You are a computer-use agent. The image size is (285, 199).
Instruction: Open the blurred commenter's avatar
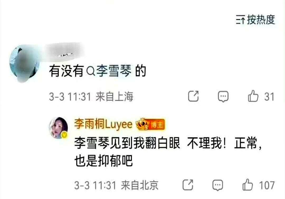tap(24, 64)
